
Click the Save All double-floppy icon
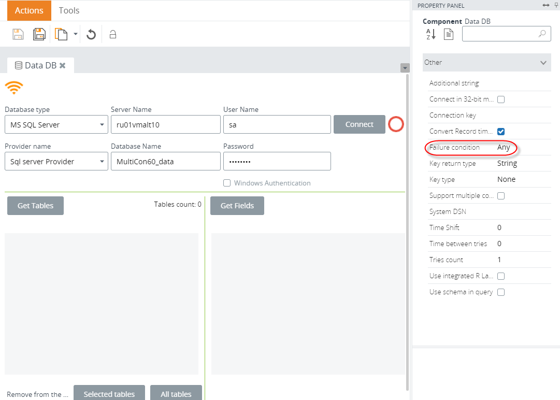(x=39, y=34)
